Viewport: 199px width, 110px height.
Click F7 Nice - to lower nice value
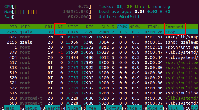[132, 108]
